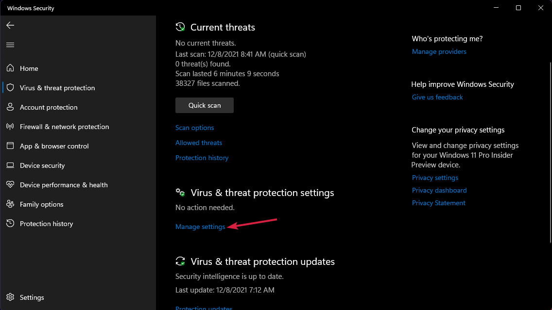Open Give us feedback
This screenshot has width=552, height=310.
[x=437, y=97]
